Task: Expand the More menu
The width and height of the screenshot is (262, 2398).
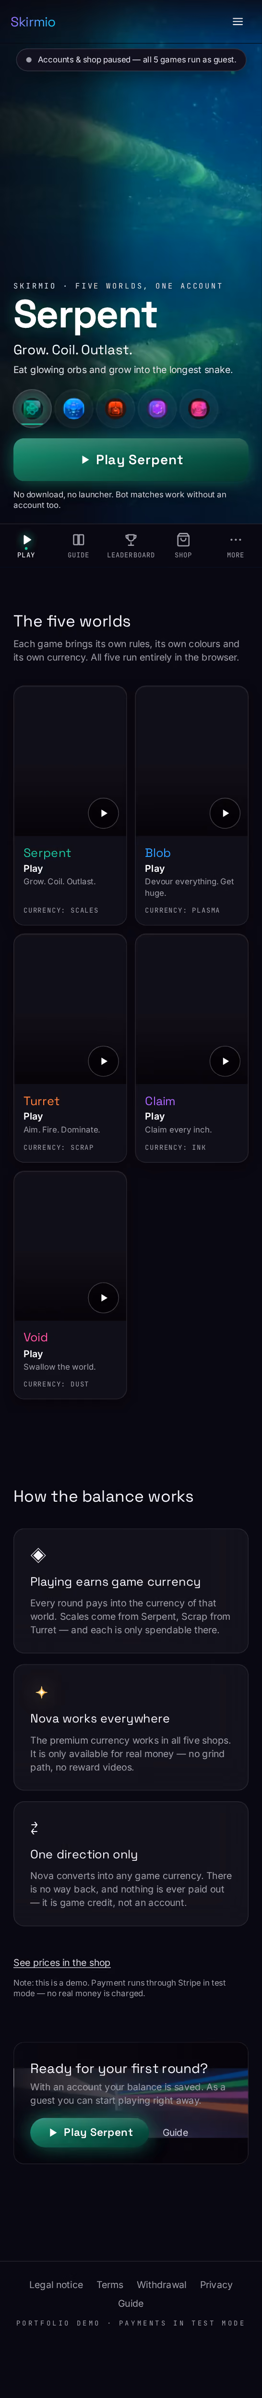Action: [235, 545]
